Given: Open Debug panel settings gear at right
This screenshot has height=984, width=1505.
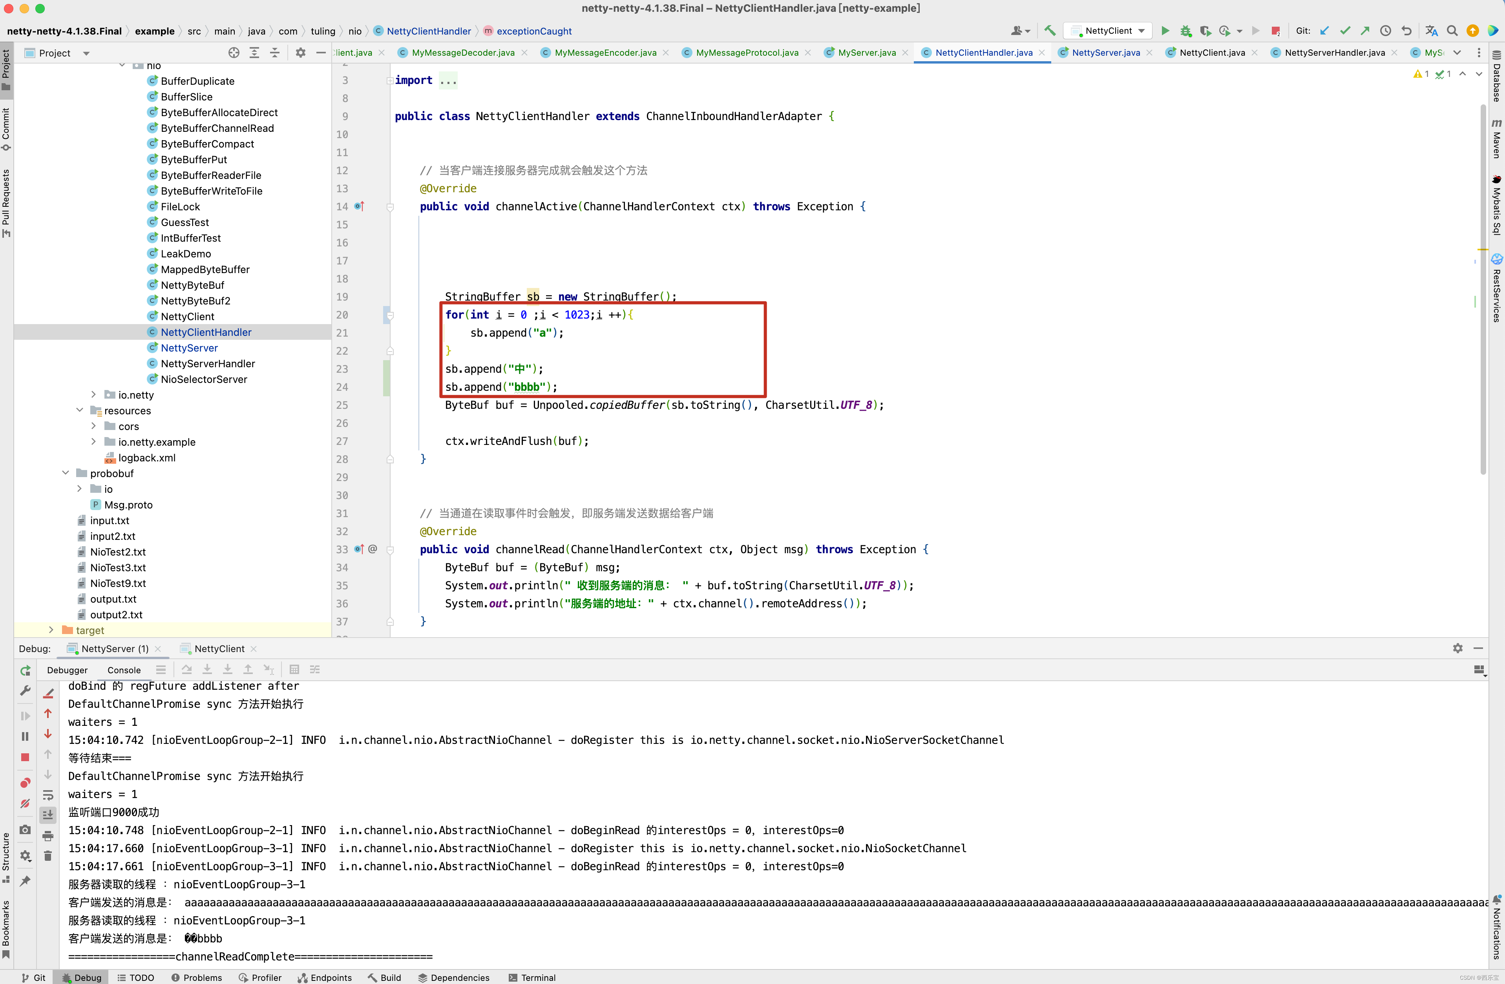Looking at the screenshot, I should (1458, 648).
